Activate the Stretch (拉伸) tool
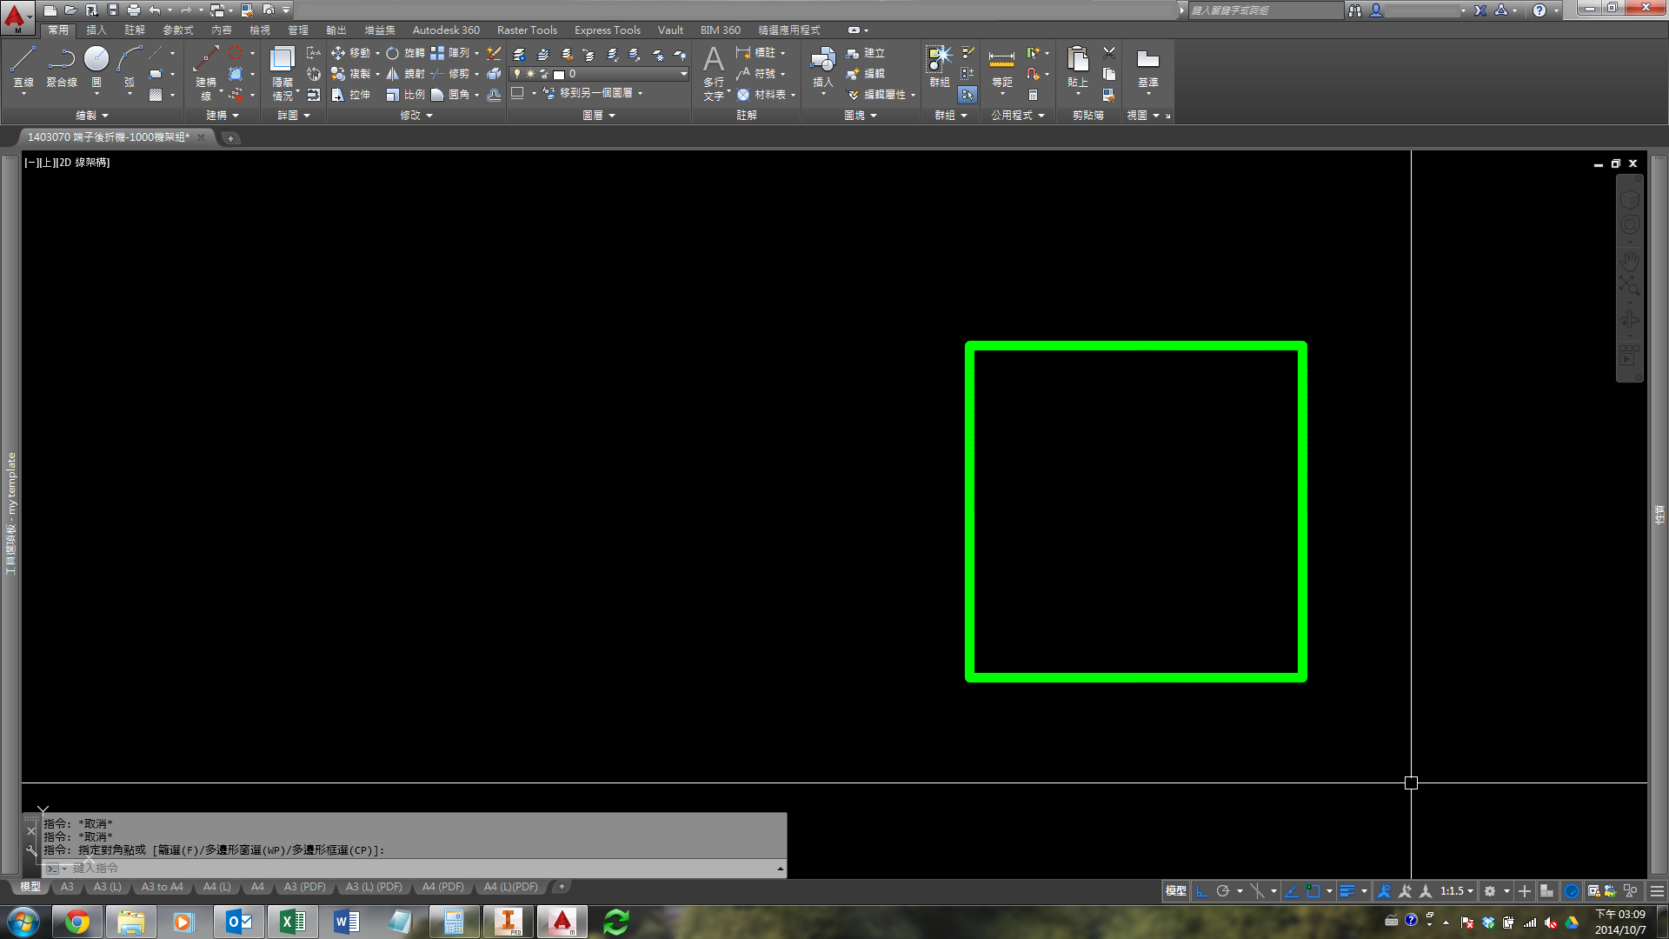Image resolution: width=1669 pixels, height=939 pixels. click(351, 95)
